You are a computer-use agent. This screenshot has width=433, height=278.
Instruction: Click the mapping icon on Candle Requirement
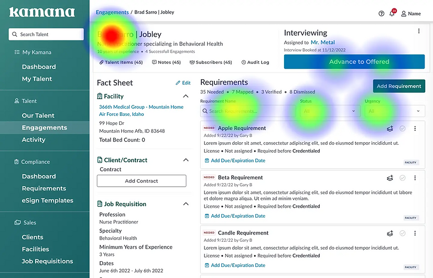390,233
